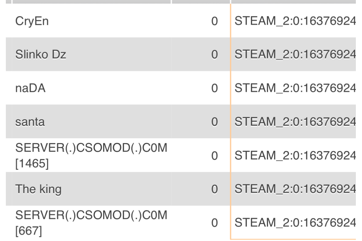Click the Steam ID in CryEn's row

295,21
